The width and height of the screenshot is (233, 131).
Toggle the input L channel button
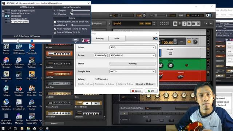114,15
